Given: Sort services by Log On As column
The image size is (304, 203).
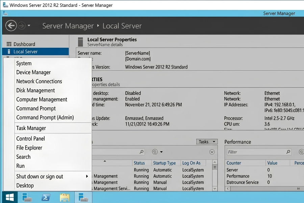Looking at the screenshot, I should [x=192, y=163].
